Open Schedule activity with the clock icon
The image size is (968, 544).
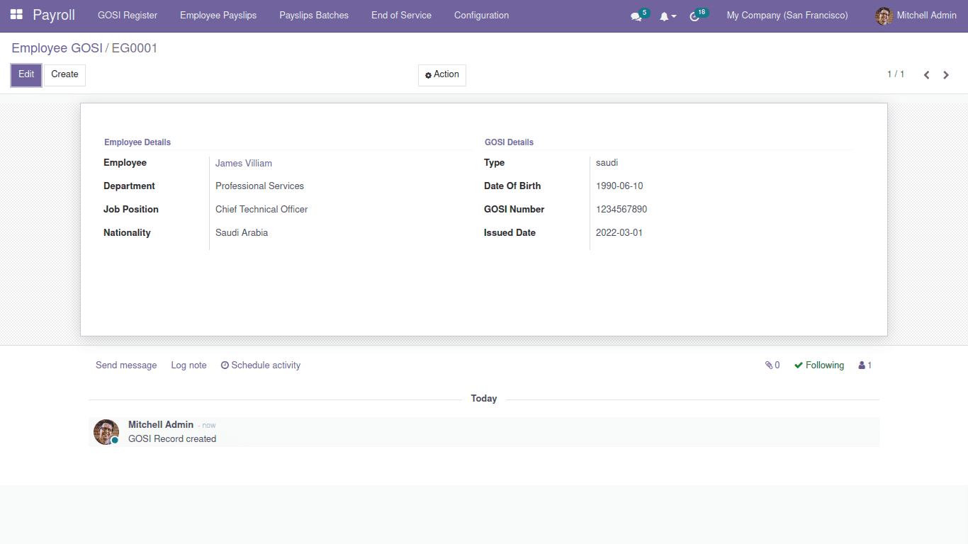click(225, 365)
